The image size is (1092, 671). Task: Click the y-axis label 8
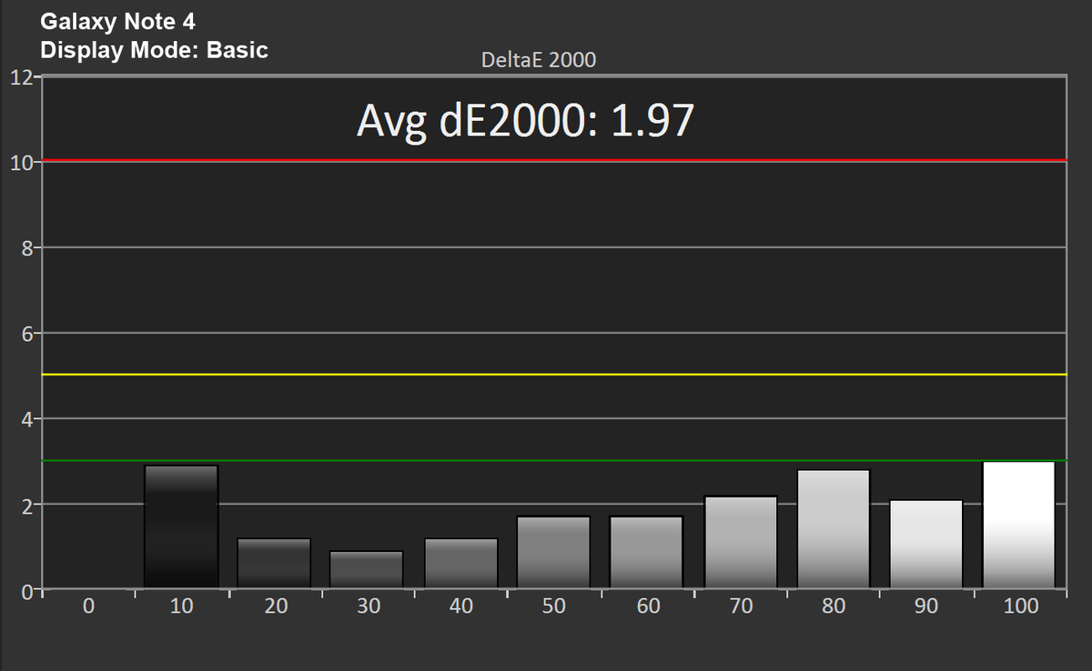click(x=25, y=247)
